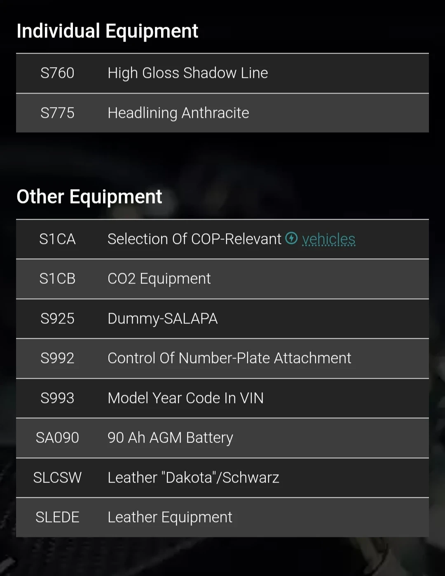Select the S1CB option code
The height and width of the screenshot is (576, 445).
57,279
